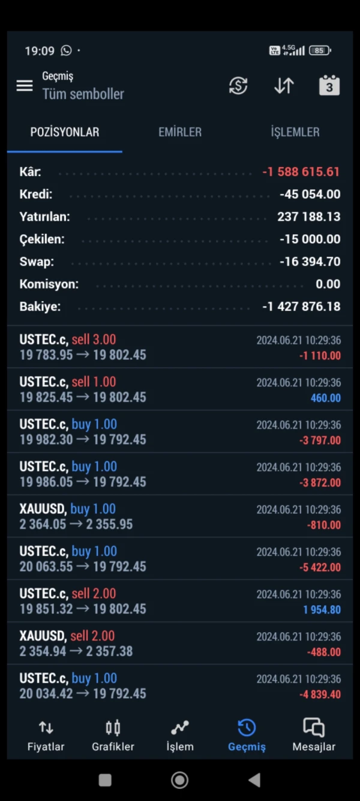The width and height of the screenshot is (360, 801).
Task: Open the calendar date range icon
Action: coord(329,86)
